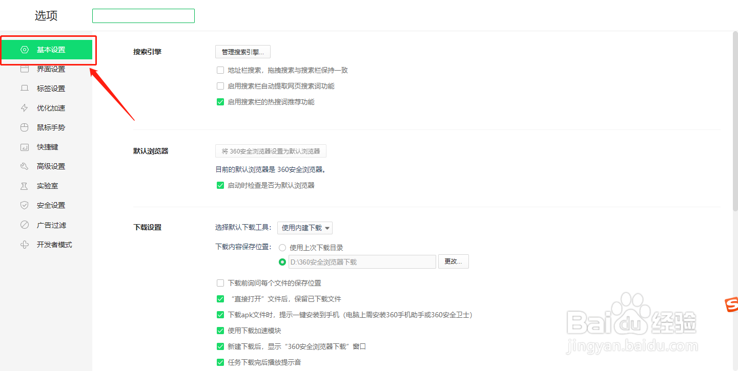Viewport: 738px width, 371px height.
Task: Uncheck 下载apk文件时提示一键安装到手机
Action: [x=220, y=315]
